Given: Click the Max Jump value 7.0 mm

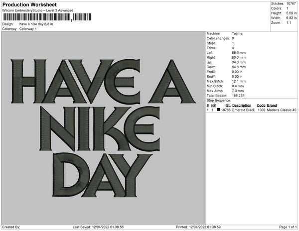Looking at the screenshot, I should [x=238, y=91].
